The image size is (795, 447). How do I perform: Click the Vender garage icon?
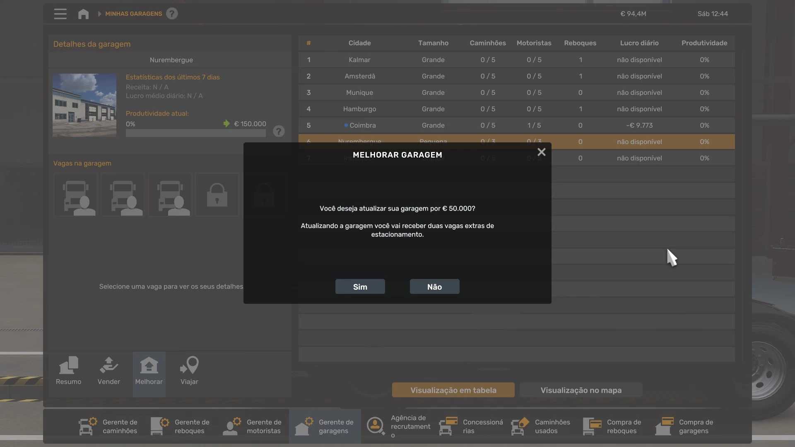pyautogui.click(x=108, y=371)
